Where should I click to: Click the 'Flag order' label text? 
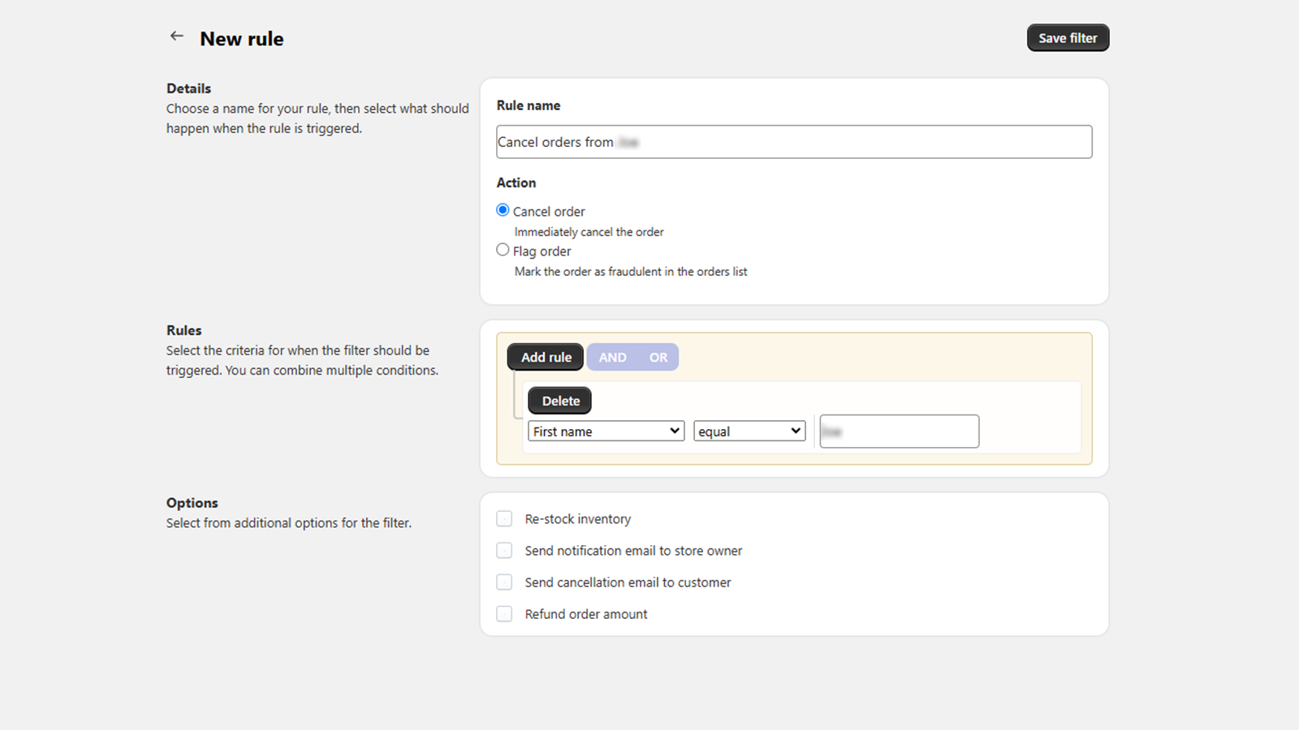tap(542, 251)
